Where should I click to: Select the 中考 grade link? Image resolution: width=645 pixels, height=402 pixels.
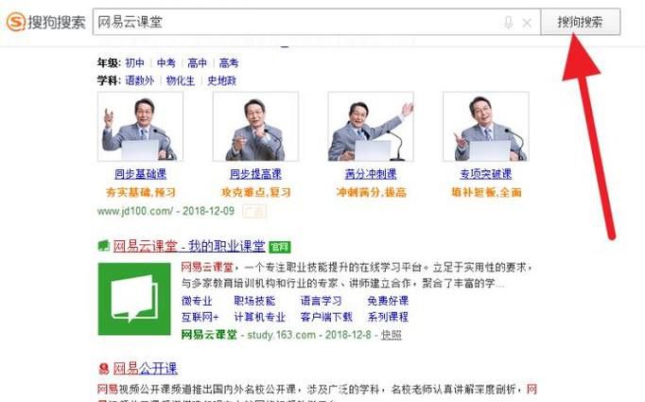pyautogui.click(x=166, y=63)
